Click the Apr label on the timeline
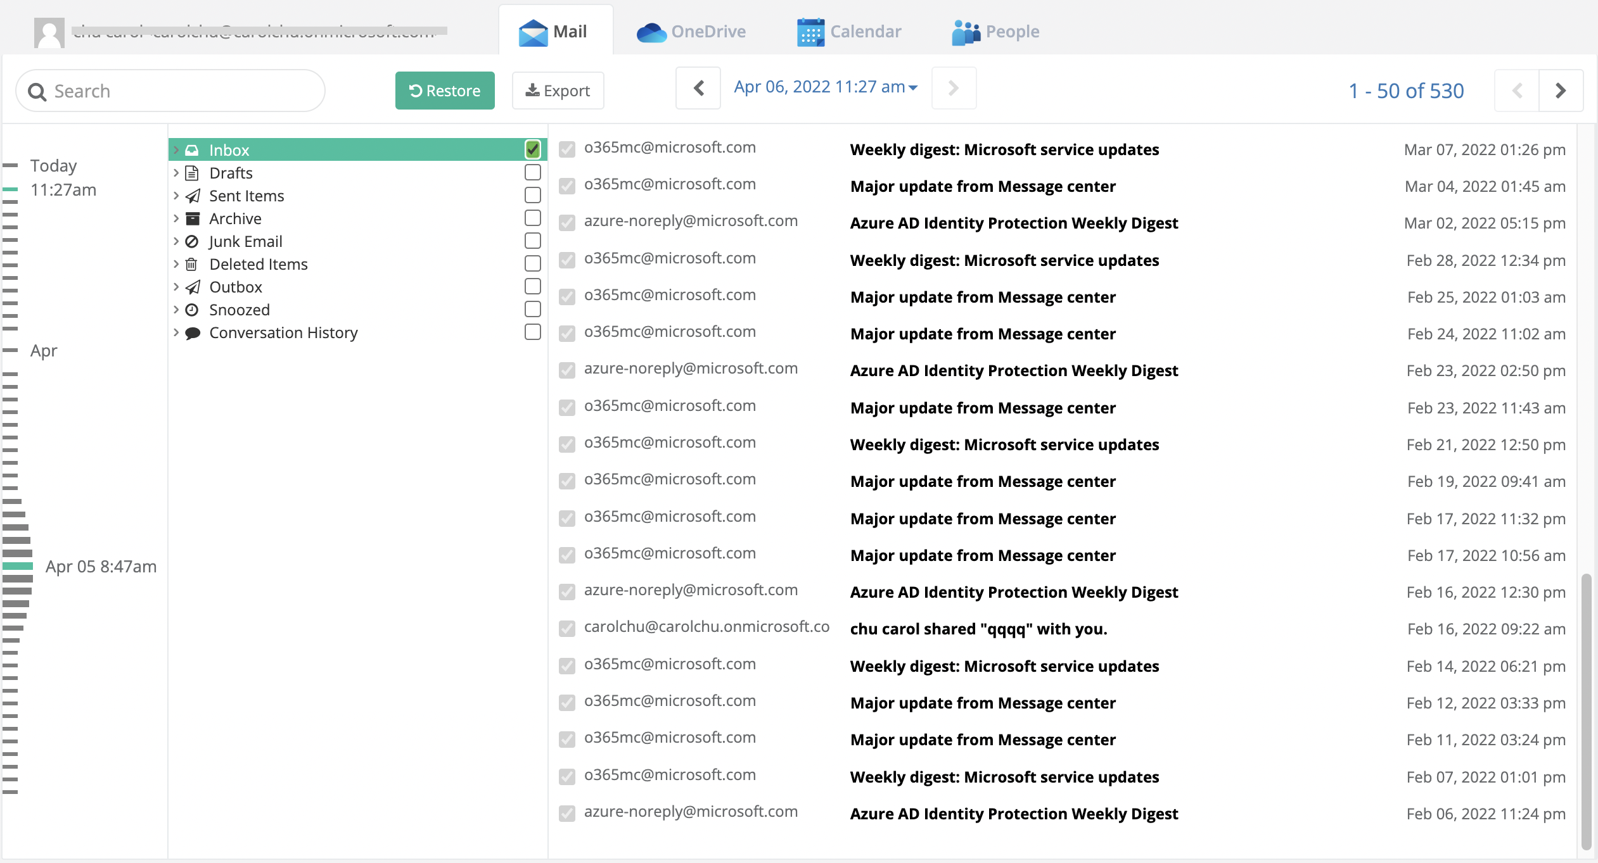The width and height of the screenshot is (1598, 863). click(44, 350)
